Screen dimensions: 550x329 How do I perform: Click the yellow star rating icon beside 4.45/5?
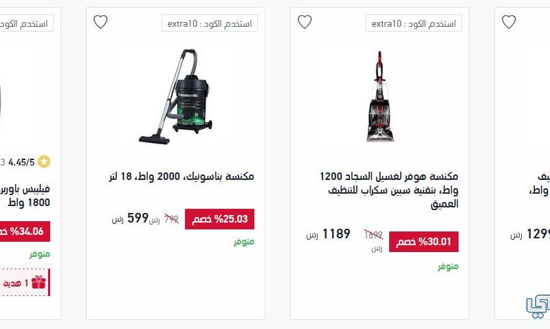pyautogui.click(x=44, y=162)
